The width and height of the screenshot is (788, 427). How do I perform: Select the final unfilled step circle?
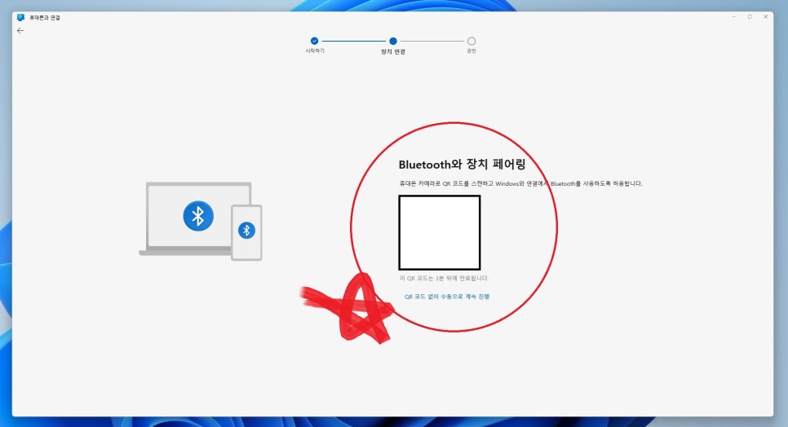point(471,41)
